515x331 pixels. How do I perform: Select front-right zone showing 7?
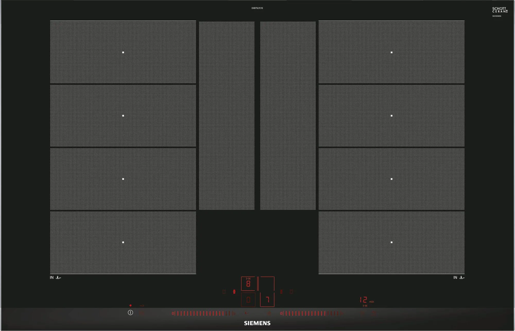[267, 300]
